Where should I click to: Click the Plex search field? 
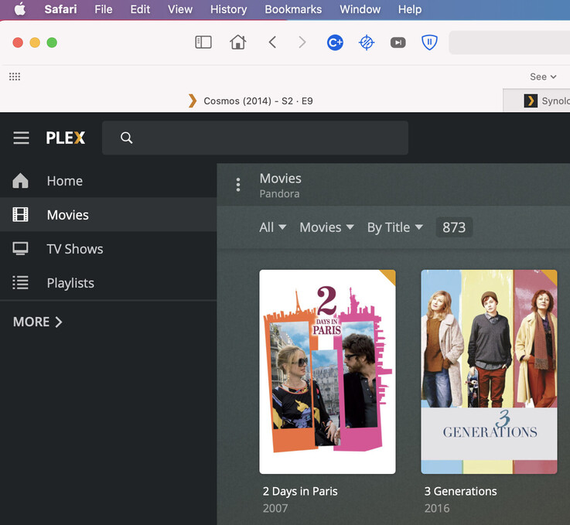[255, 138]
